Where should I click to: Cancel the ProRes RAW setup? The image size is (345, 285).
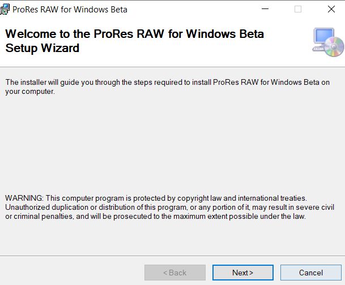(310, 273)
